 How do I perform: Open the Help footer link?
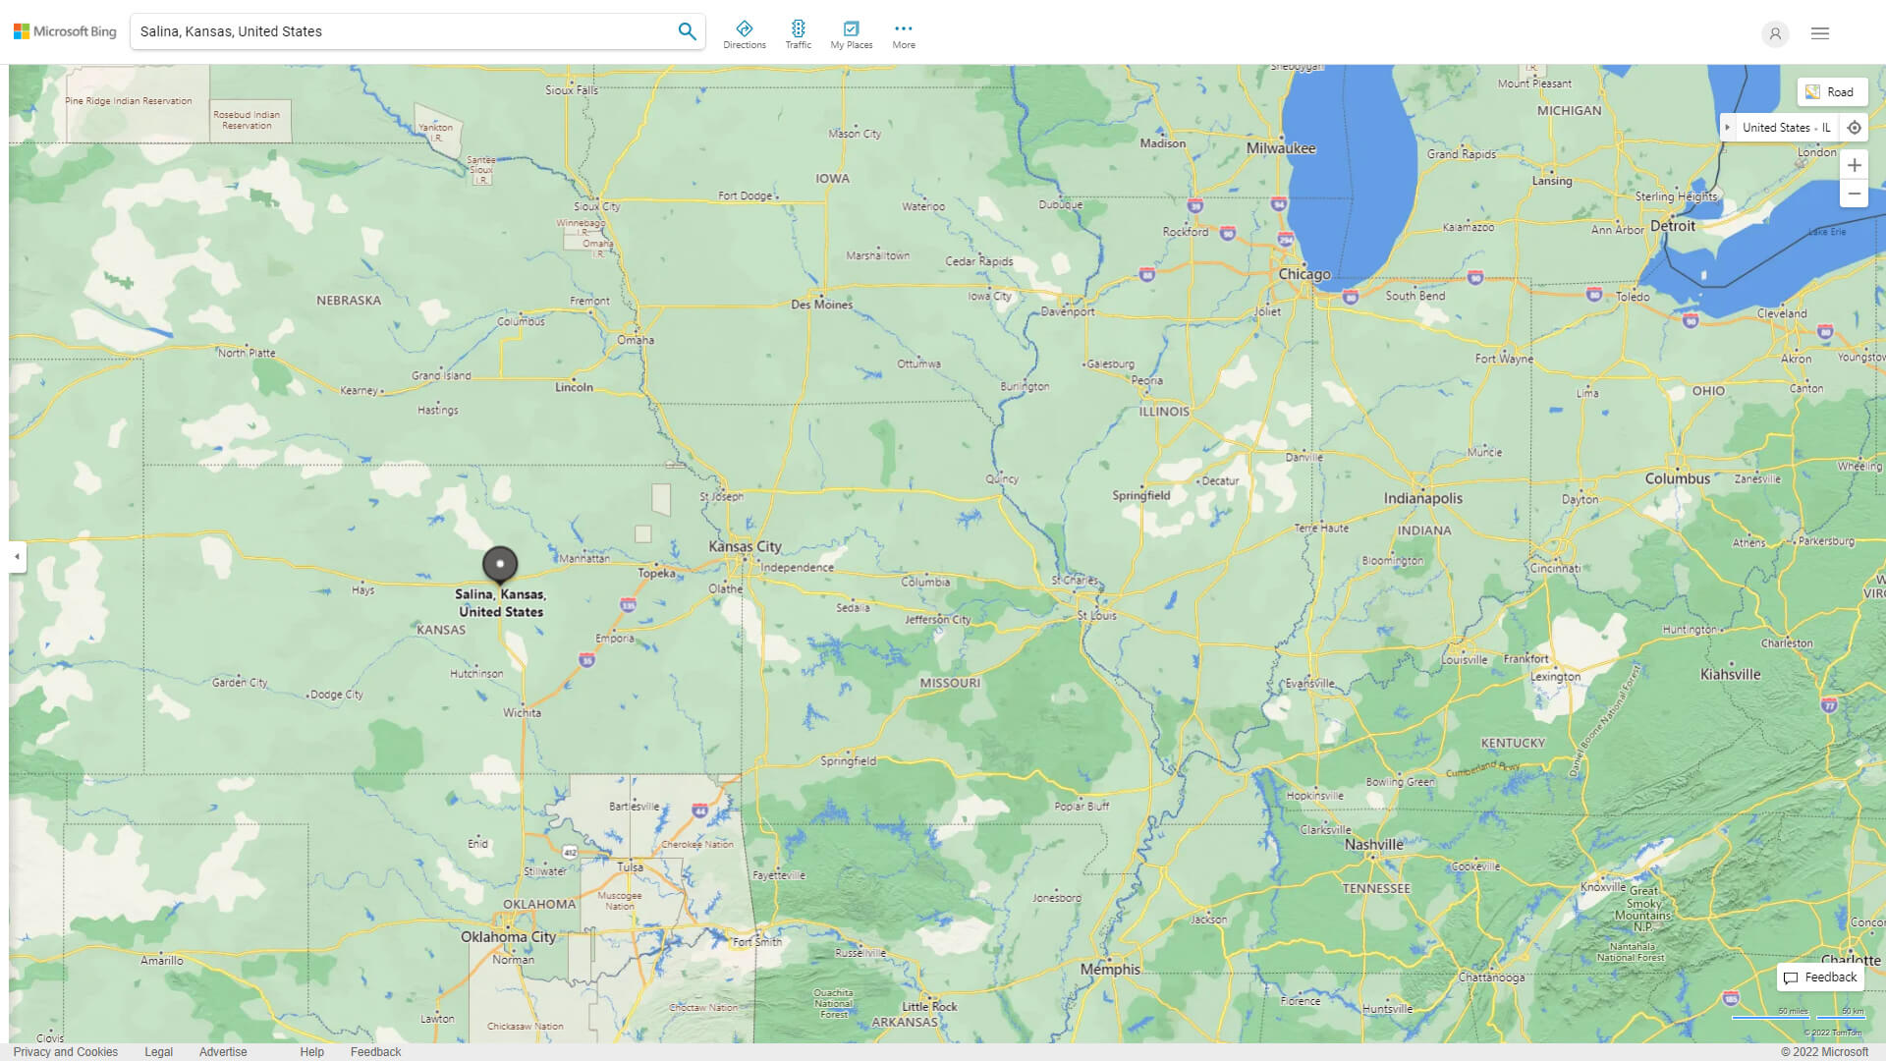tap(311, 1051)
